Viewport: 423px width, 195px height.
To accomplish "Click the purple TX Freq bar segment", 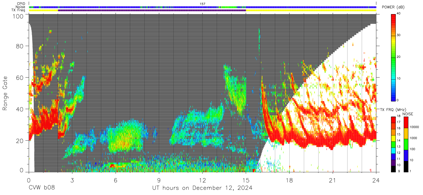I will click(x=152, y=10).
